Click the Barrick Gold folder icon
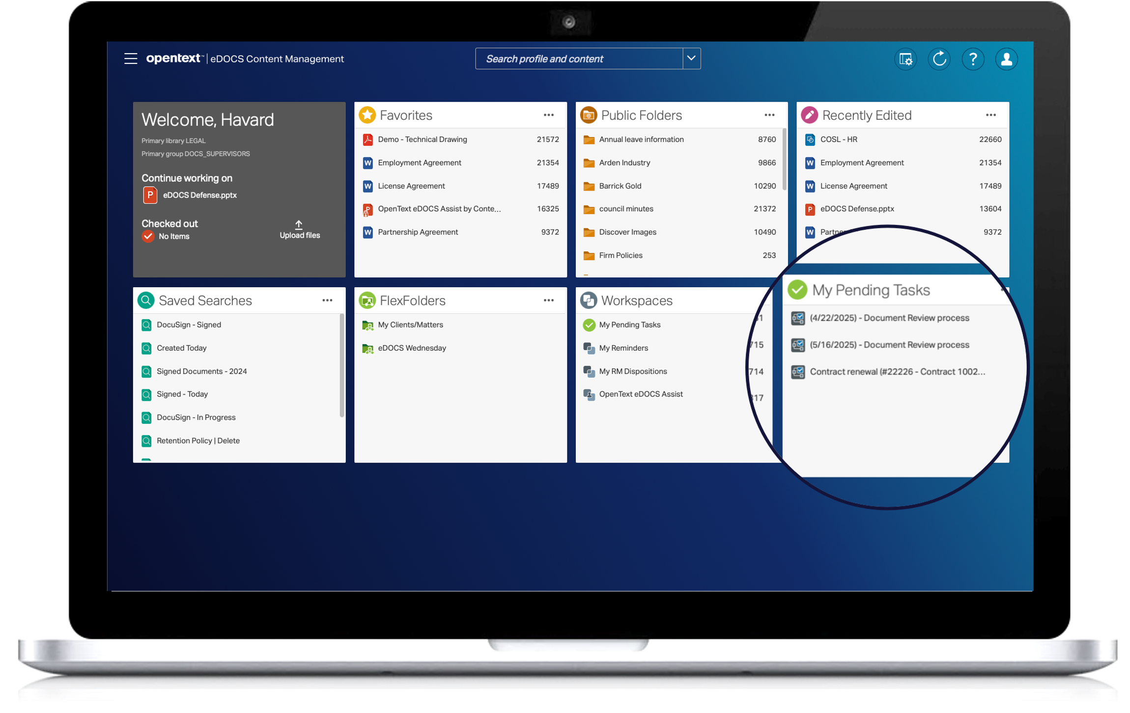 click(588, 186)
